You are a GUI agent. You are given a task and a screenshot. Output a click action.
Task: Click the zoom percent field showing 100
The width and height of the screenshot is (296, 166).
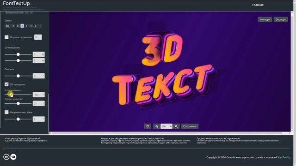pos(166,126)
